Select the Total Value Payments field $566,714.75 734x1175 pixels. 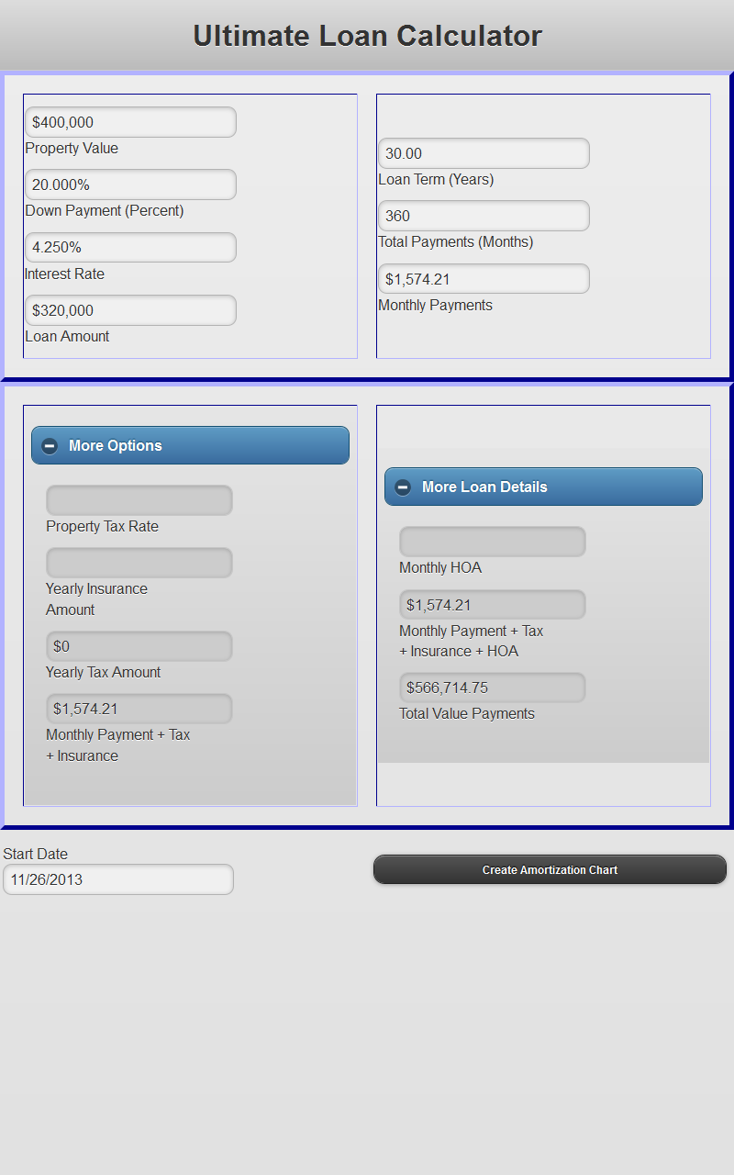[493, 688]
